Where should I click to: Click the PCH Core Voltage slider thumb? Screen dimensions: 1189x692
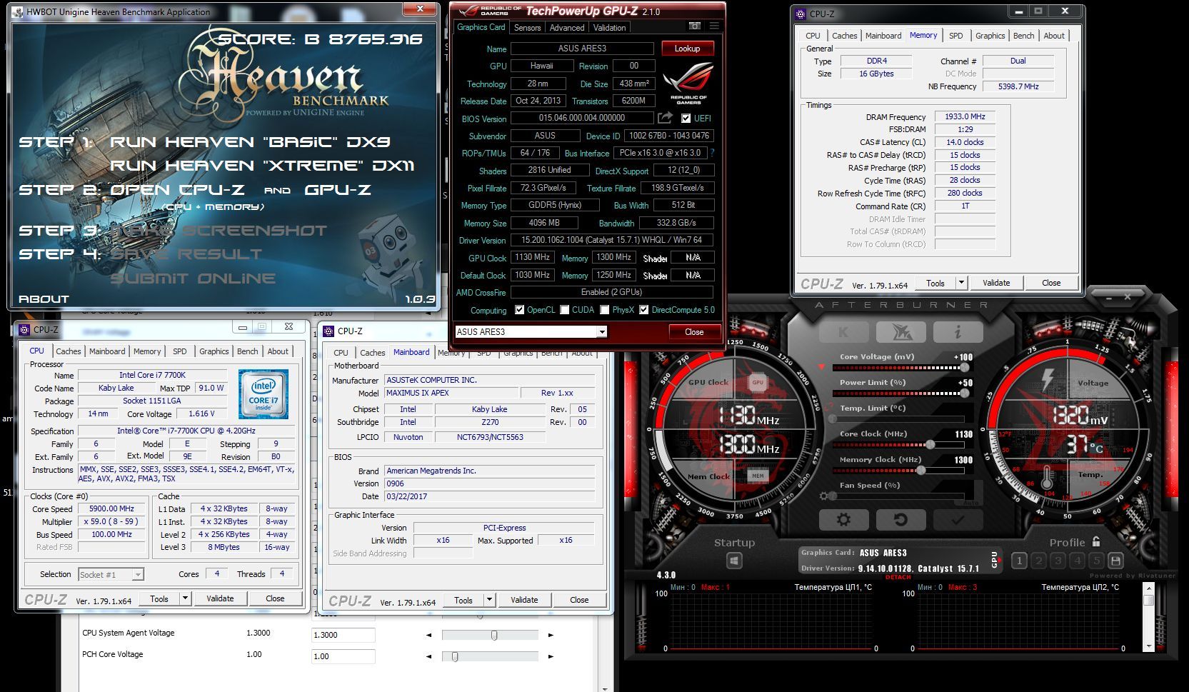coord(455,656)
